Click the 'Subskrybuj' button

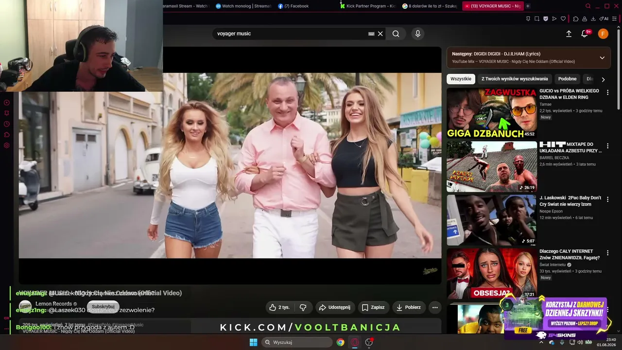click(103, 307)
